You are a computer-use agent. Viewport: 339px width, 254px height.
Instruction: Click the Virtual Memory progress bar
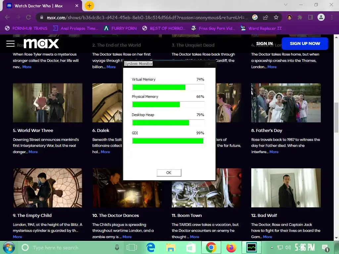tap(168, 87)
